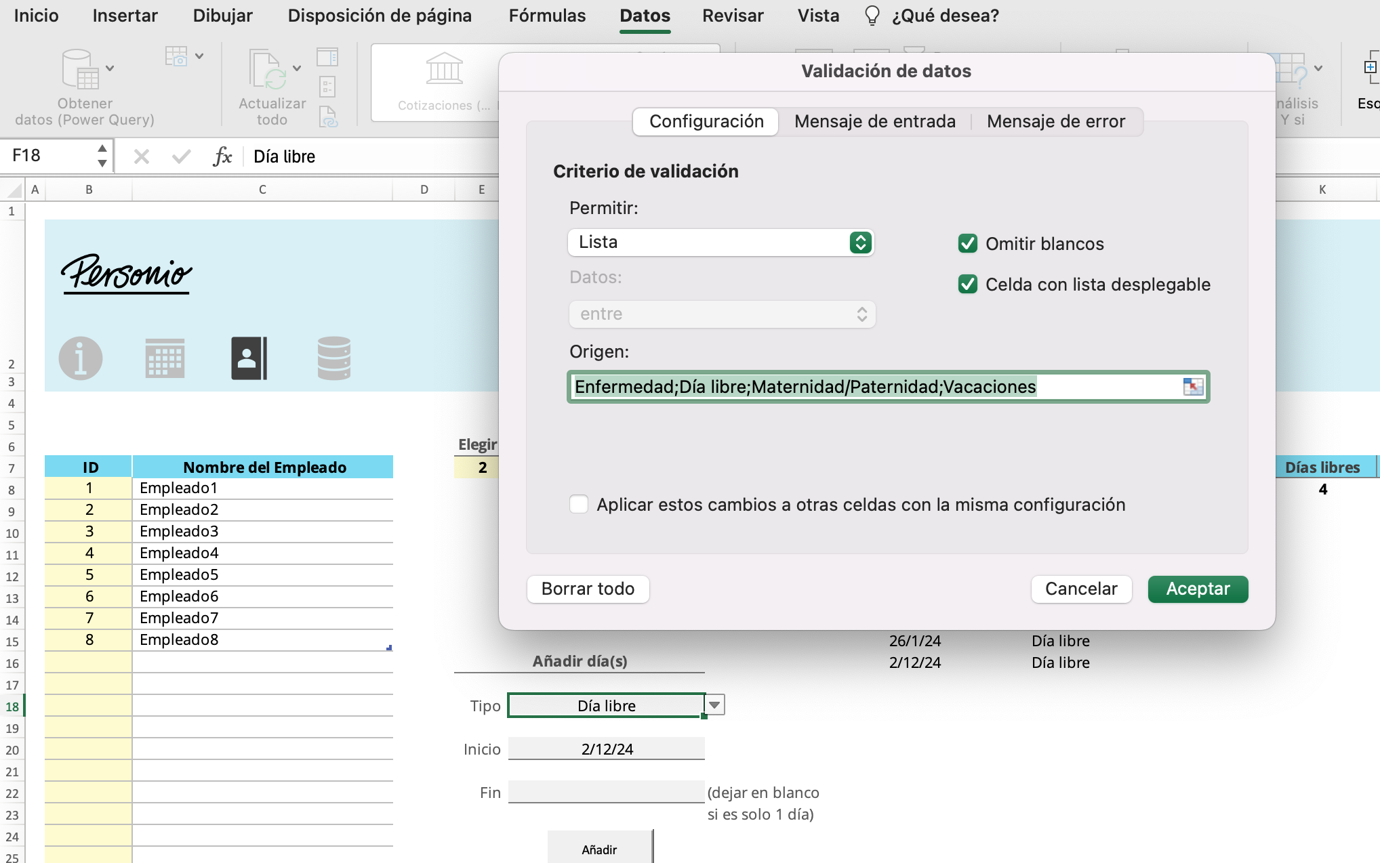Click the select-all corner triangle of the sheet
Viewport: 1380px width, 863px height.
click(14, 190)
